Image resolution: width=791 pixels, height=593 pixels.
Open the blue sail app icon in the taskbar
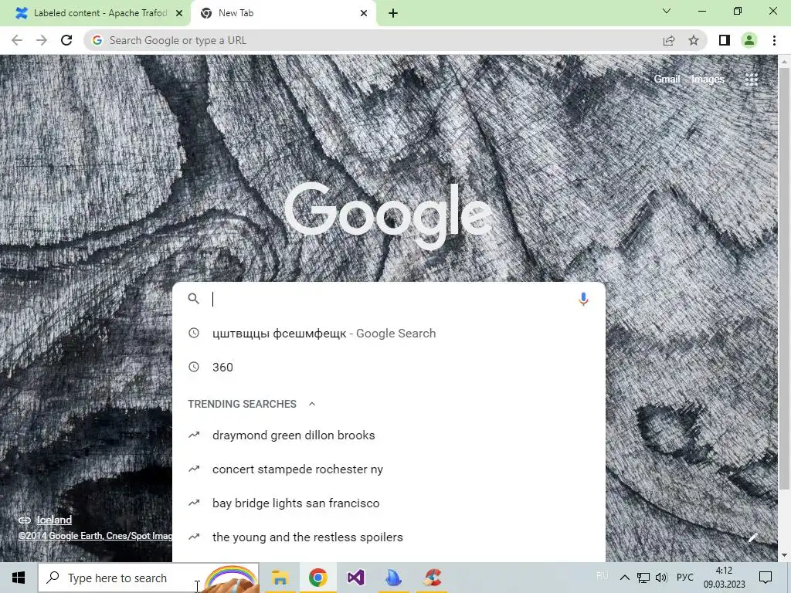[x=393, y=578]
